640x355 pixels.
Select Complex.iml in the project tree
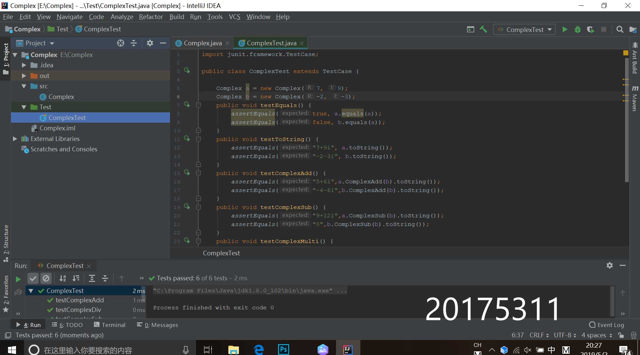point(57,128)
